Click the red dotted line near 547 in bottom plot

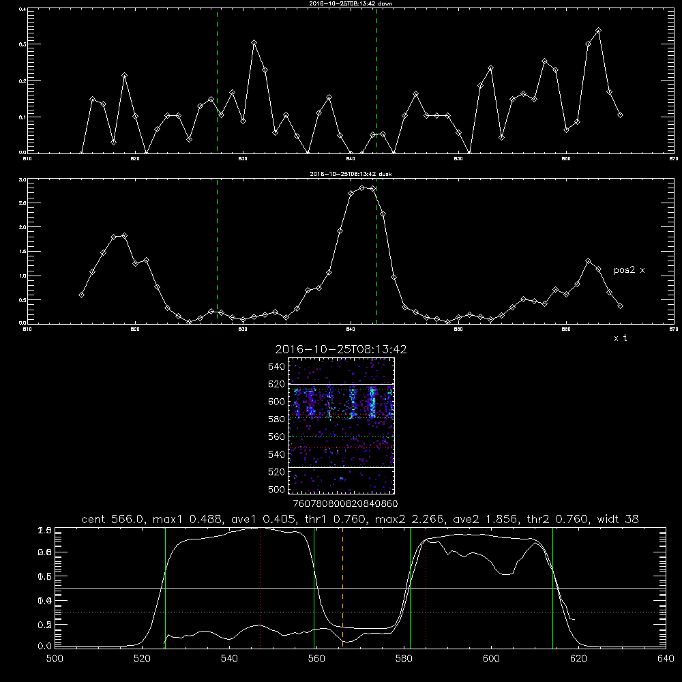click(x=260, y=587)
